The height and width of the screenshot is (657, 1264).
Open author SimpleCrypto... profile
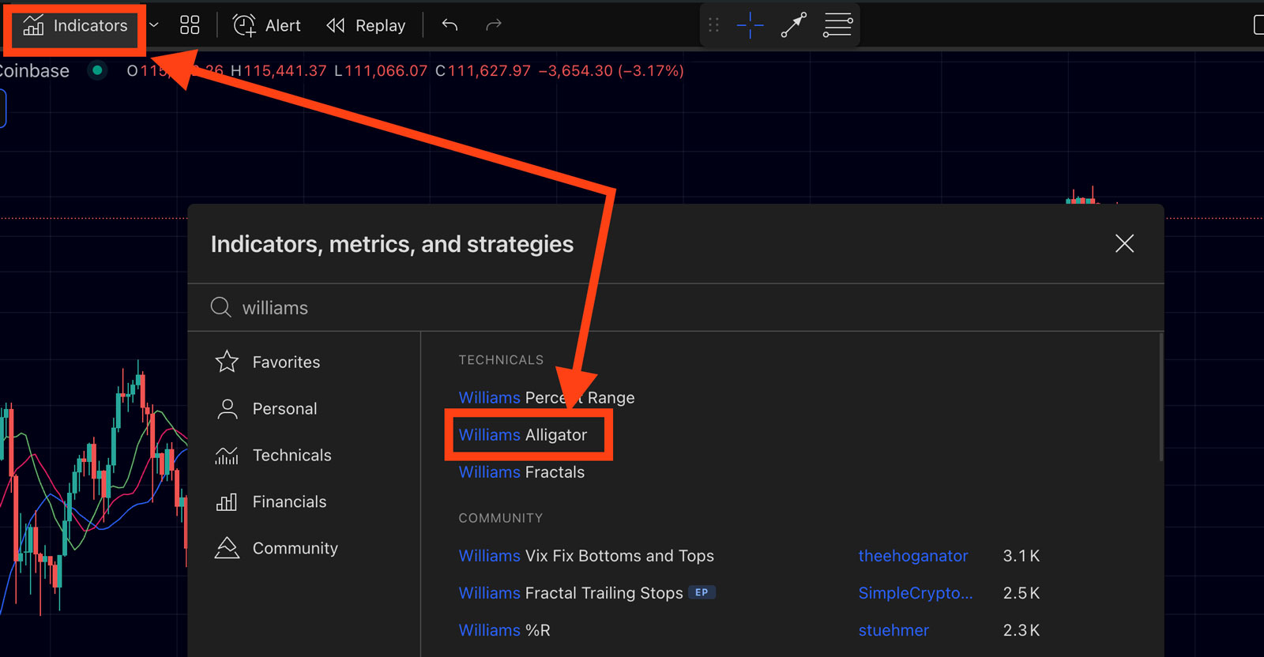(915, 592)
